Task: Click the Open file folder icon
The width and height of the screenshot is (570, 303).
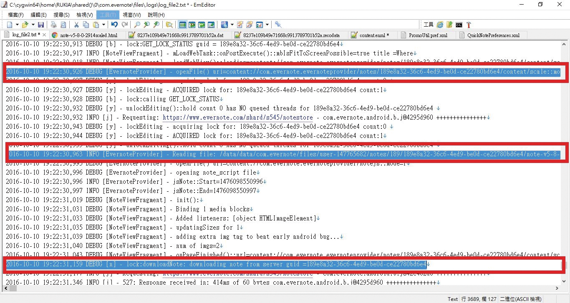Action: [x=25, y=25]
